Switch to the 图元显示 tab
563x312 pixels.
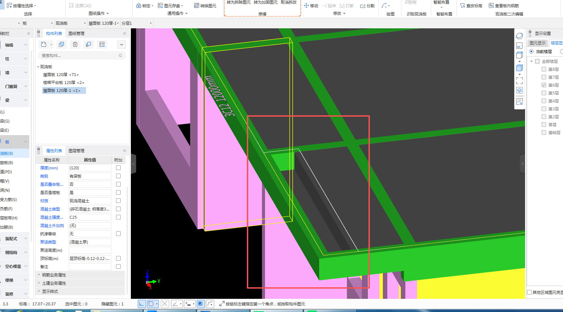(538, 43)
